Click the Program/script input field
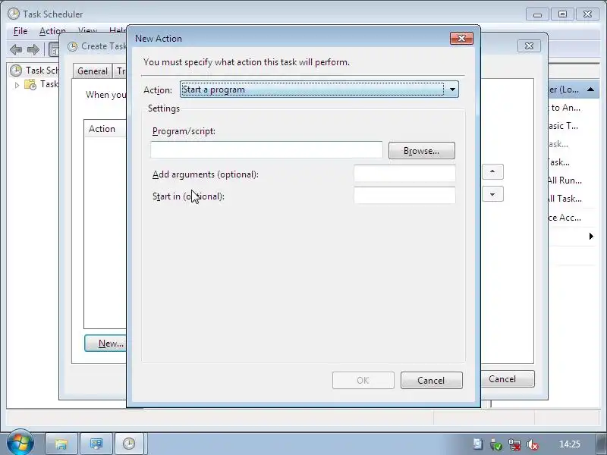The width and height of the screenshot is (607, 455). (x=266, y=149)
